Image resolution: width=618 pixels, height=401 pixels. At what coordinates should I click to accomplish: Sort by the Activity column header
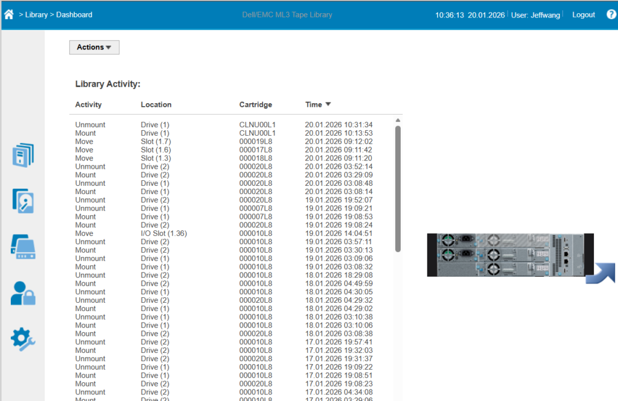(88, 104)
